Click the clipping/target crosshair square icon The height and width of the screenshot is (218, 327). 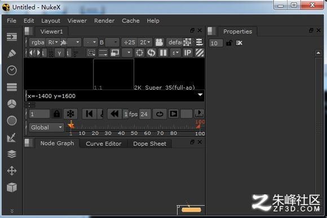pyautogui.click(x=139, y=53)
